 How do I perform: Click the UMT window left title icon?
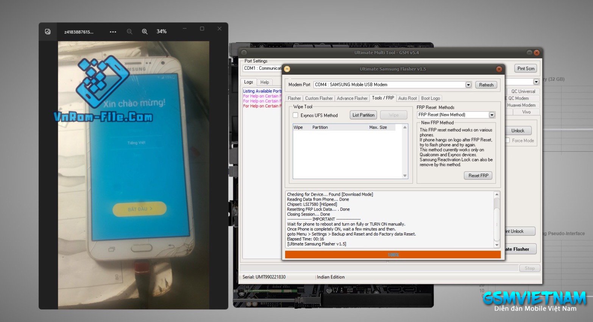click(x=244, y=53)
